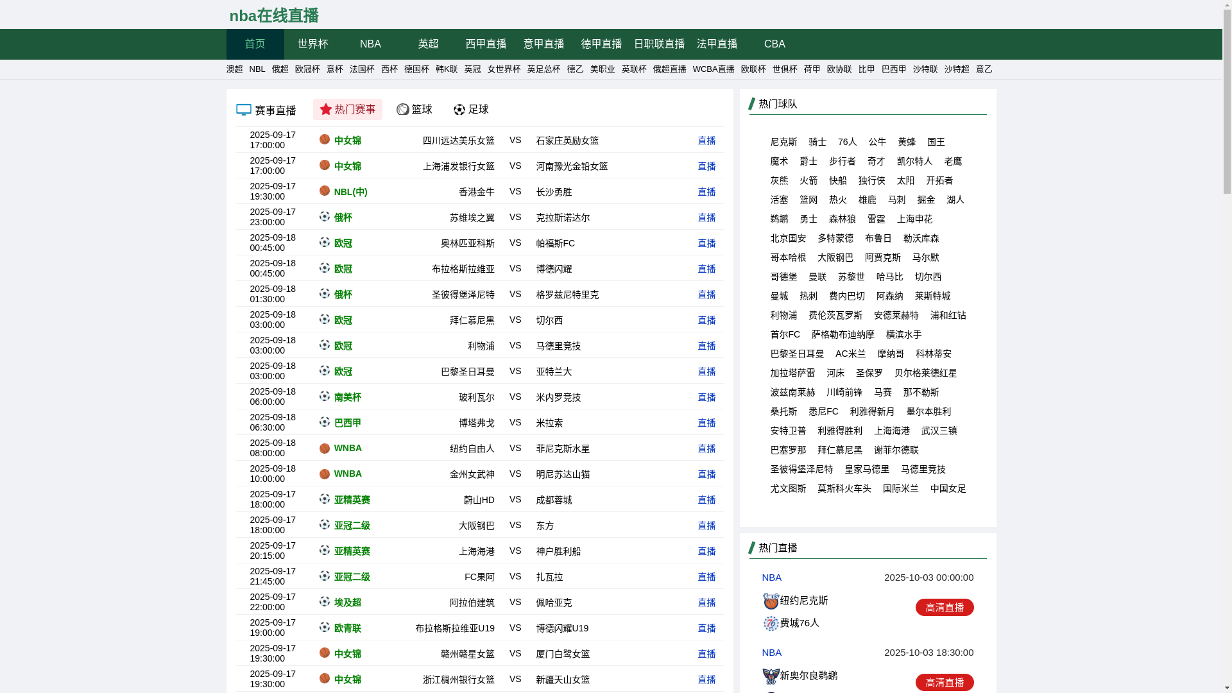Select the 西甲直播 navigation tab
Image resolution: width=1232 pixels, height=693 pixels.
(486, 44)
